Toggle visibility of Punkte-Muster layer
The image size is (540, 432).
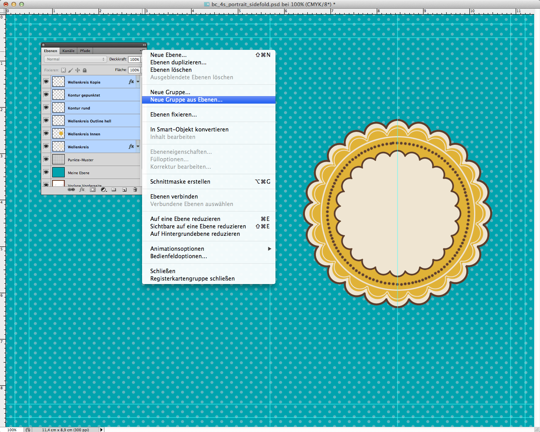coord(46,159)
